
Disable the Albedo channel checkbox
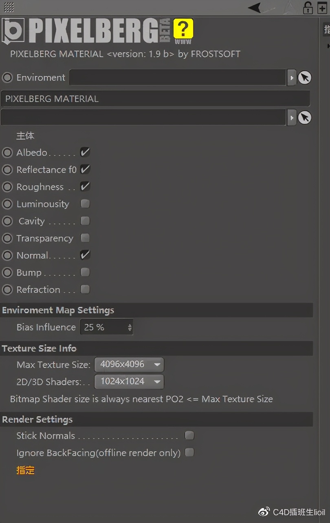(85, 152)
